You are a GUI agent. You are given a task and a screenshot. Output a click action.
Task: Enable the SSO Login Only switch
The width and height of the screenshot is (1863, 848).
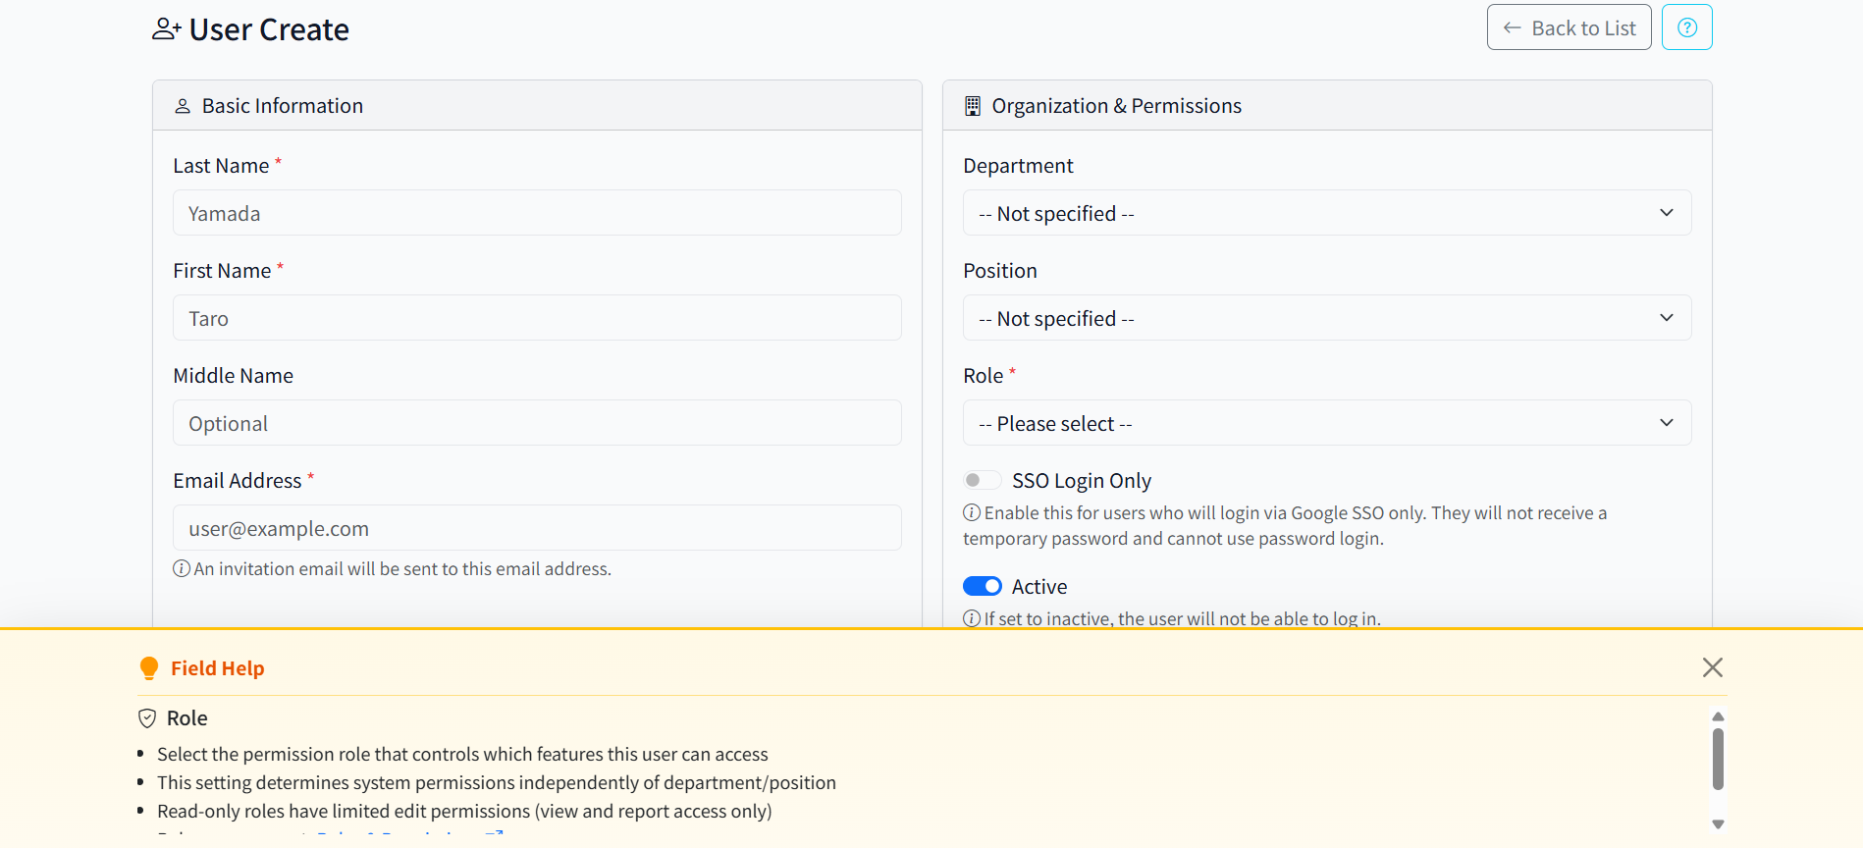point(983,480)
